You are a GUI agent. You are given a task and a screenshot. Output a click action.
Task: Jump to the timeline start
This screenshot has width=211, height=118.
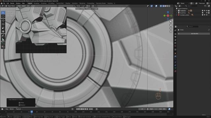77,109
